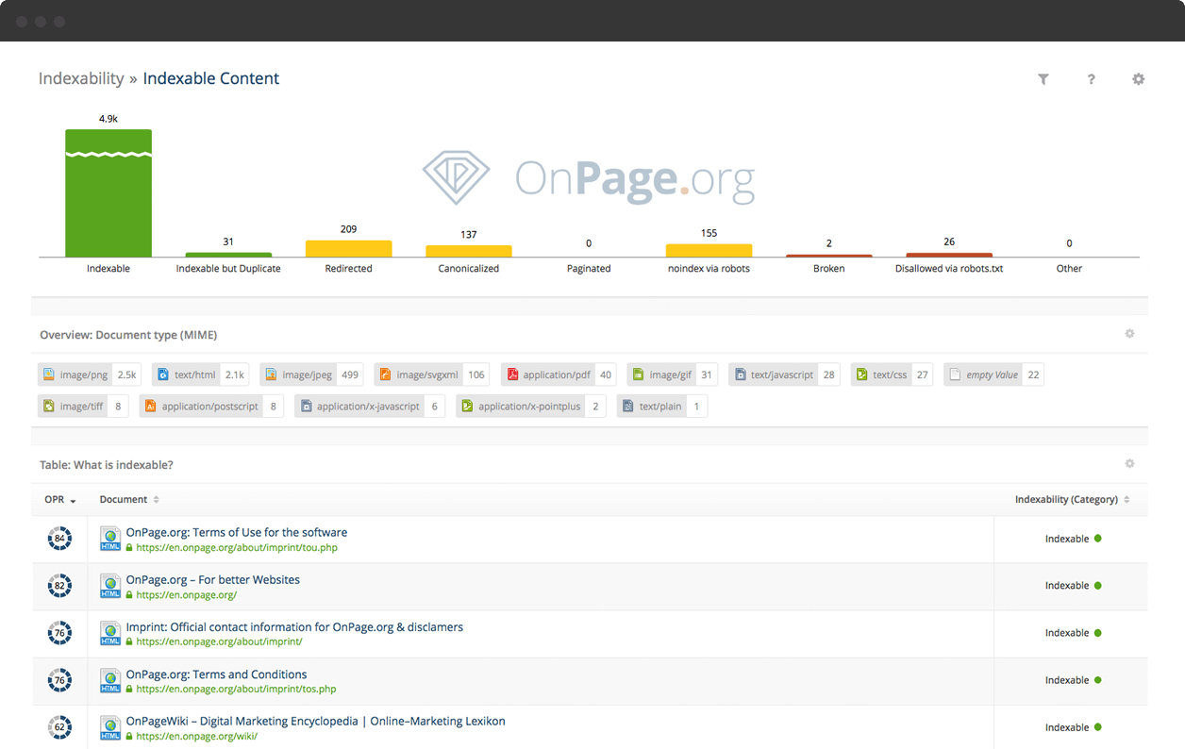Click Overview: Document type (MIME) heading
Screen dimensions: 1185x749
128,335
